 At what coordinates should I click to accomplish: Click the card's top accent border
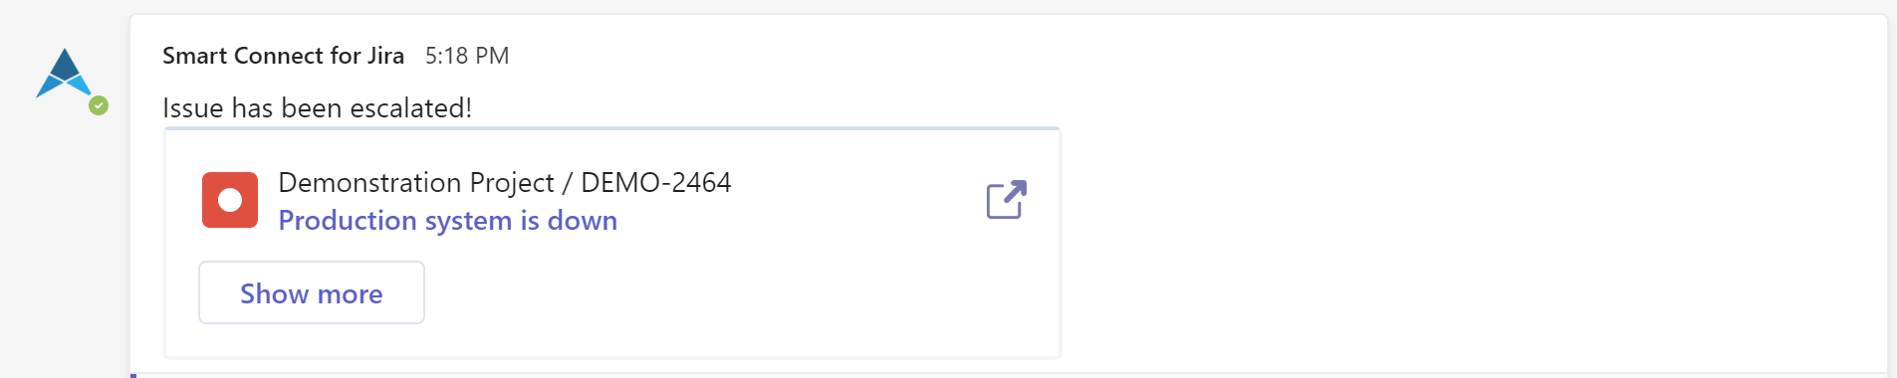click(612, 128)
